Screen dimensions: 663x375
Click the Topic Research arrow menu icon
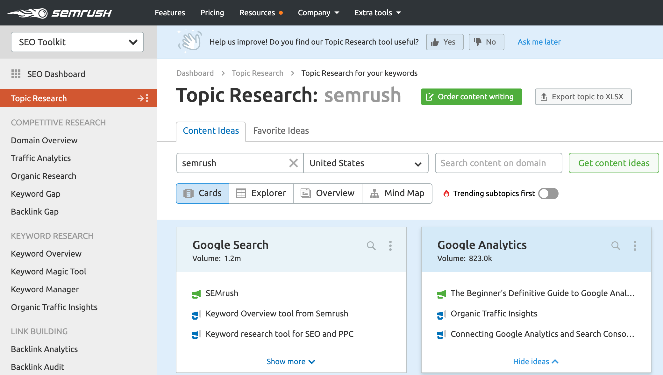click(x=143, y=98)
